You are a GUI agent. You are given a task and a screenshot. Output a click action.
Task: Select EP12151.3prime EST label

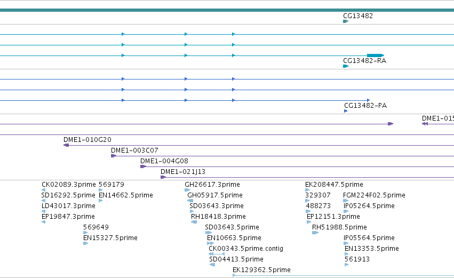[333, 217]
